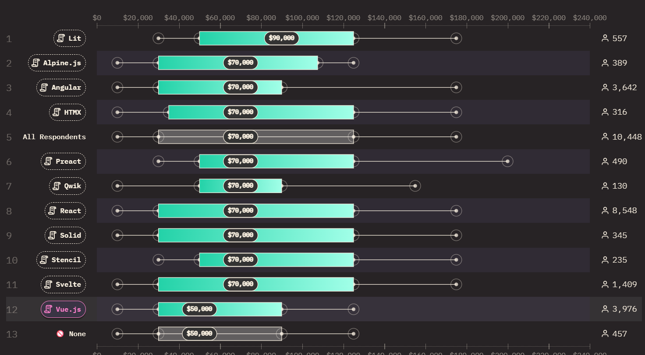
Task: Click the script icon in the HTMX tag
Action: [57, 112]
